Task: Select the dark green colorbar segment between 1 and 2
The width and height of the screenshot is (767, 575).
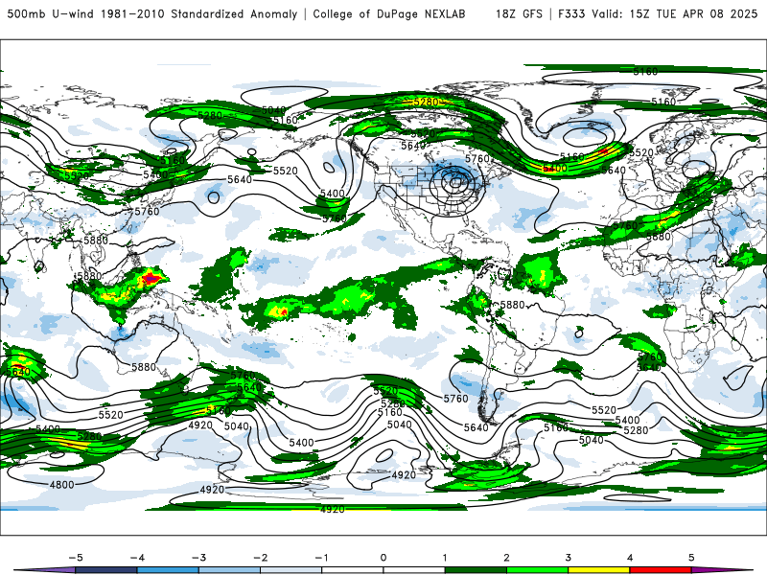Action: 476,570
